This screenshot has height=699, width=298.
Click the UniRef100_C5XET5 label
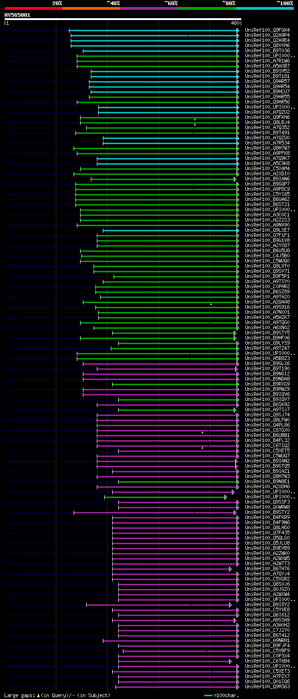267,451
